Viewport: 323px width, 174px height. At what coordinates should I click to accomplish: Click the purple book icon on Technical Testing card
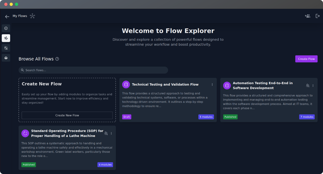click(126, 84)
